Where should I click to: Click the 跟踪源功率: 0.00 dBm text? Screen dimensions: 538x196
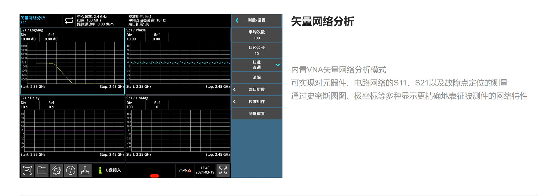point(95,24)
